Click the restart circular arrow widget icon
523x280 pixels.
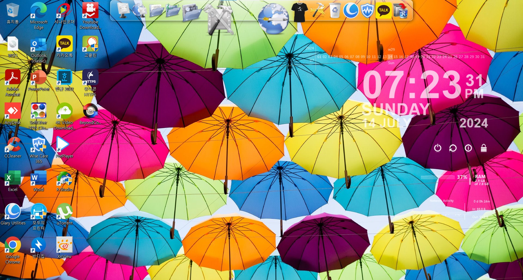(453, 148)
